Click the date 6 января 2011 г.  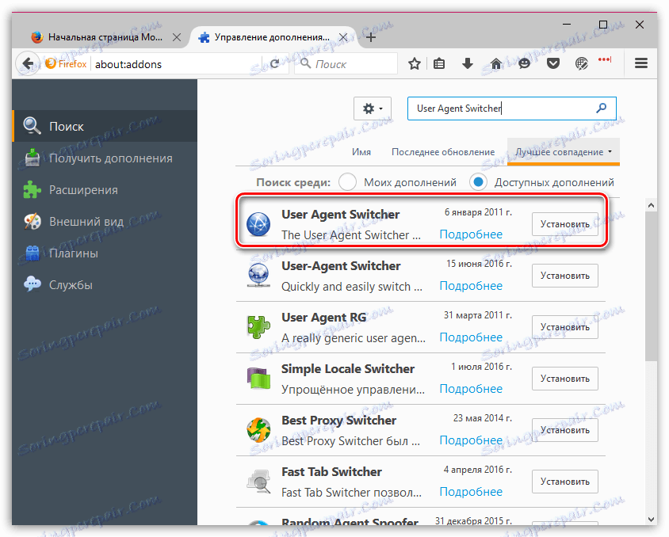click(478, 212)
